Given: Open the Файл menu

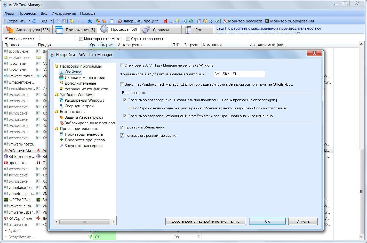Looking at the screenshot, I should (10, 13).
